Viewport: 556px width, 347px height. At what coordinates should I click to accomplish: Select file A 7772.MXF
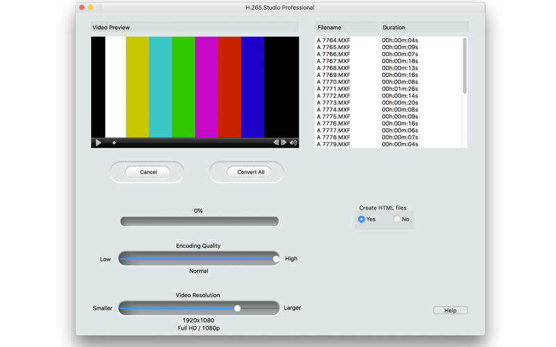pyautogui.click(x=334, y=96)
